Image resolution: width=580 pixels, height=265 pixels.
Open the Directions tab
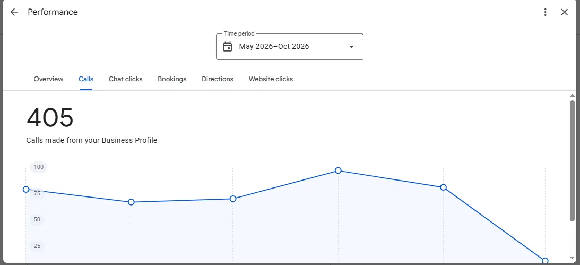tap(218, 79)
